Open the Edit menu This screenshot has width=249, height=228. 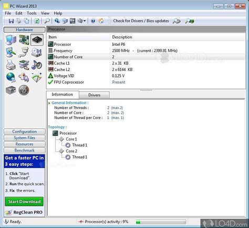click(x=19, y=13)
